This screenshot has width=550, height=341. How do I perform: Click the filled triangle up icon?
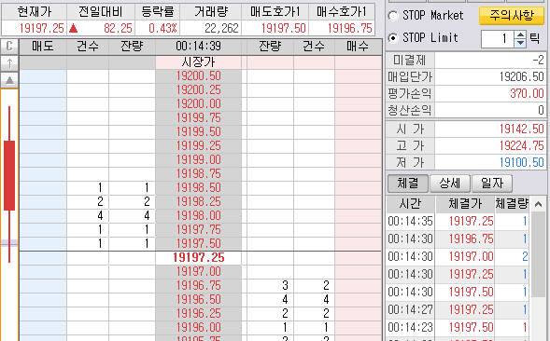point(9,80)
